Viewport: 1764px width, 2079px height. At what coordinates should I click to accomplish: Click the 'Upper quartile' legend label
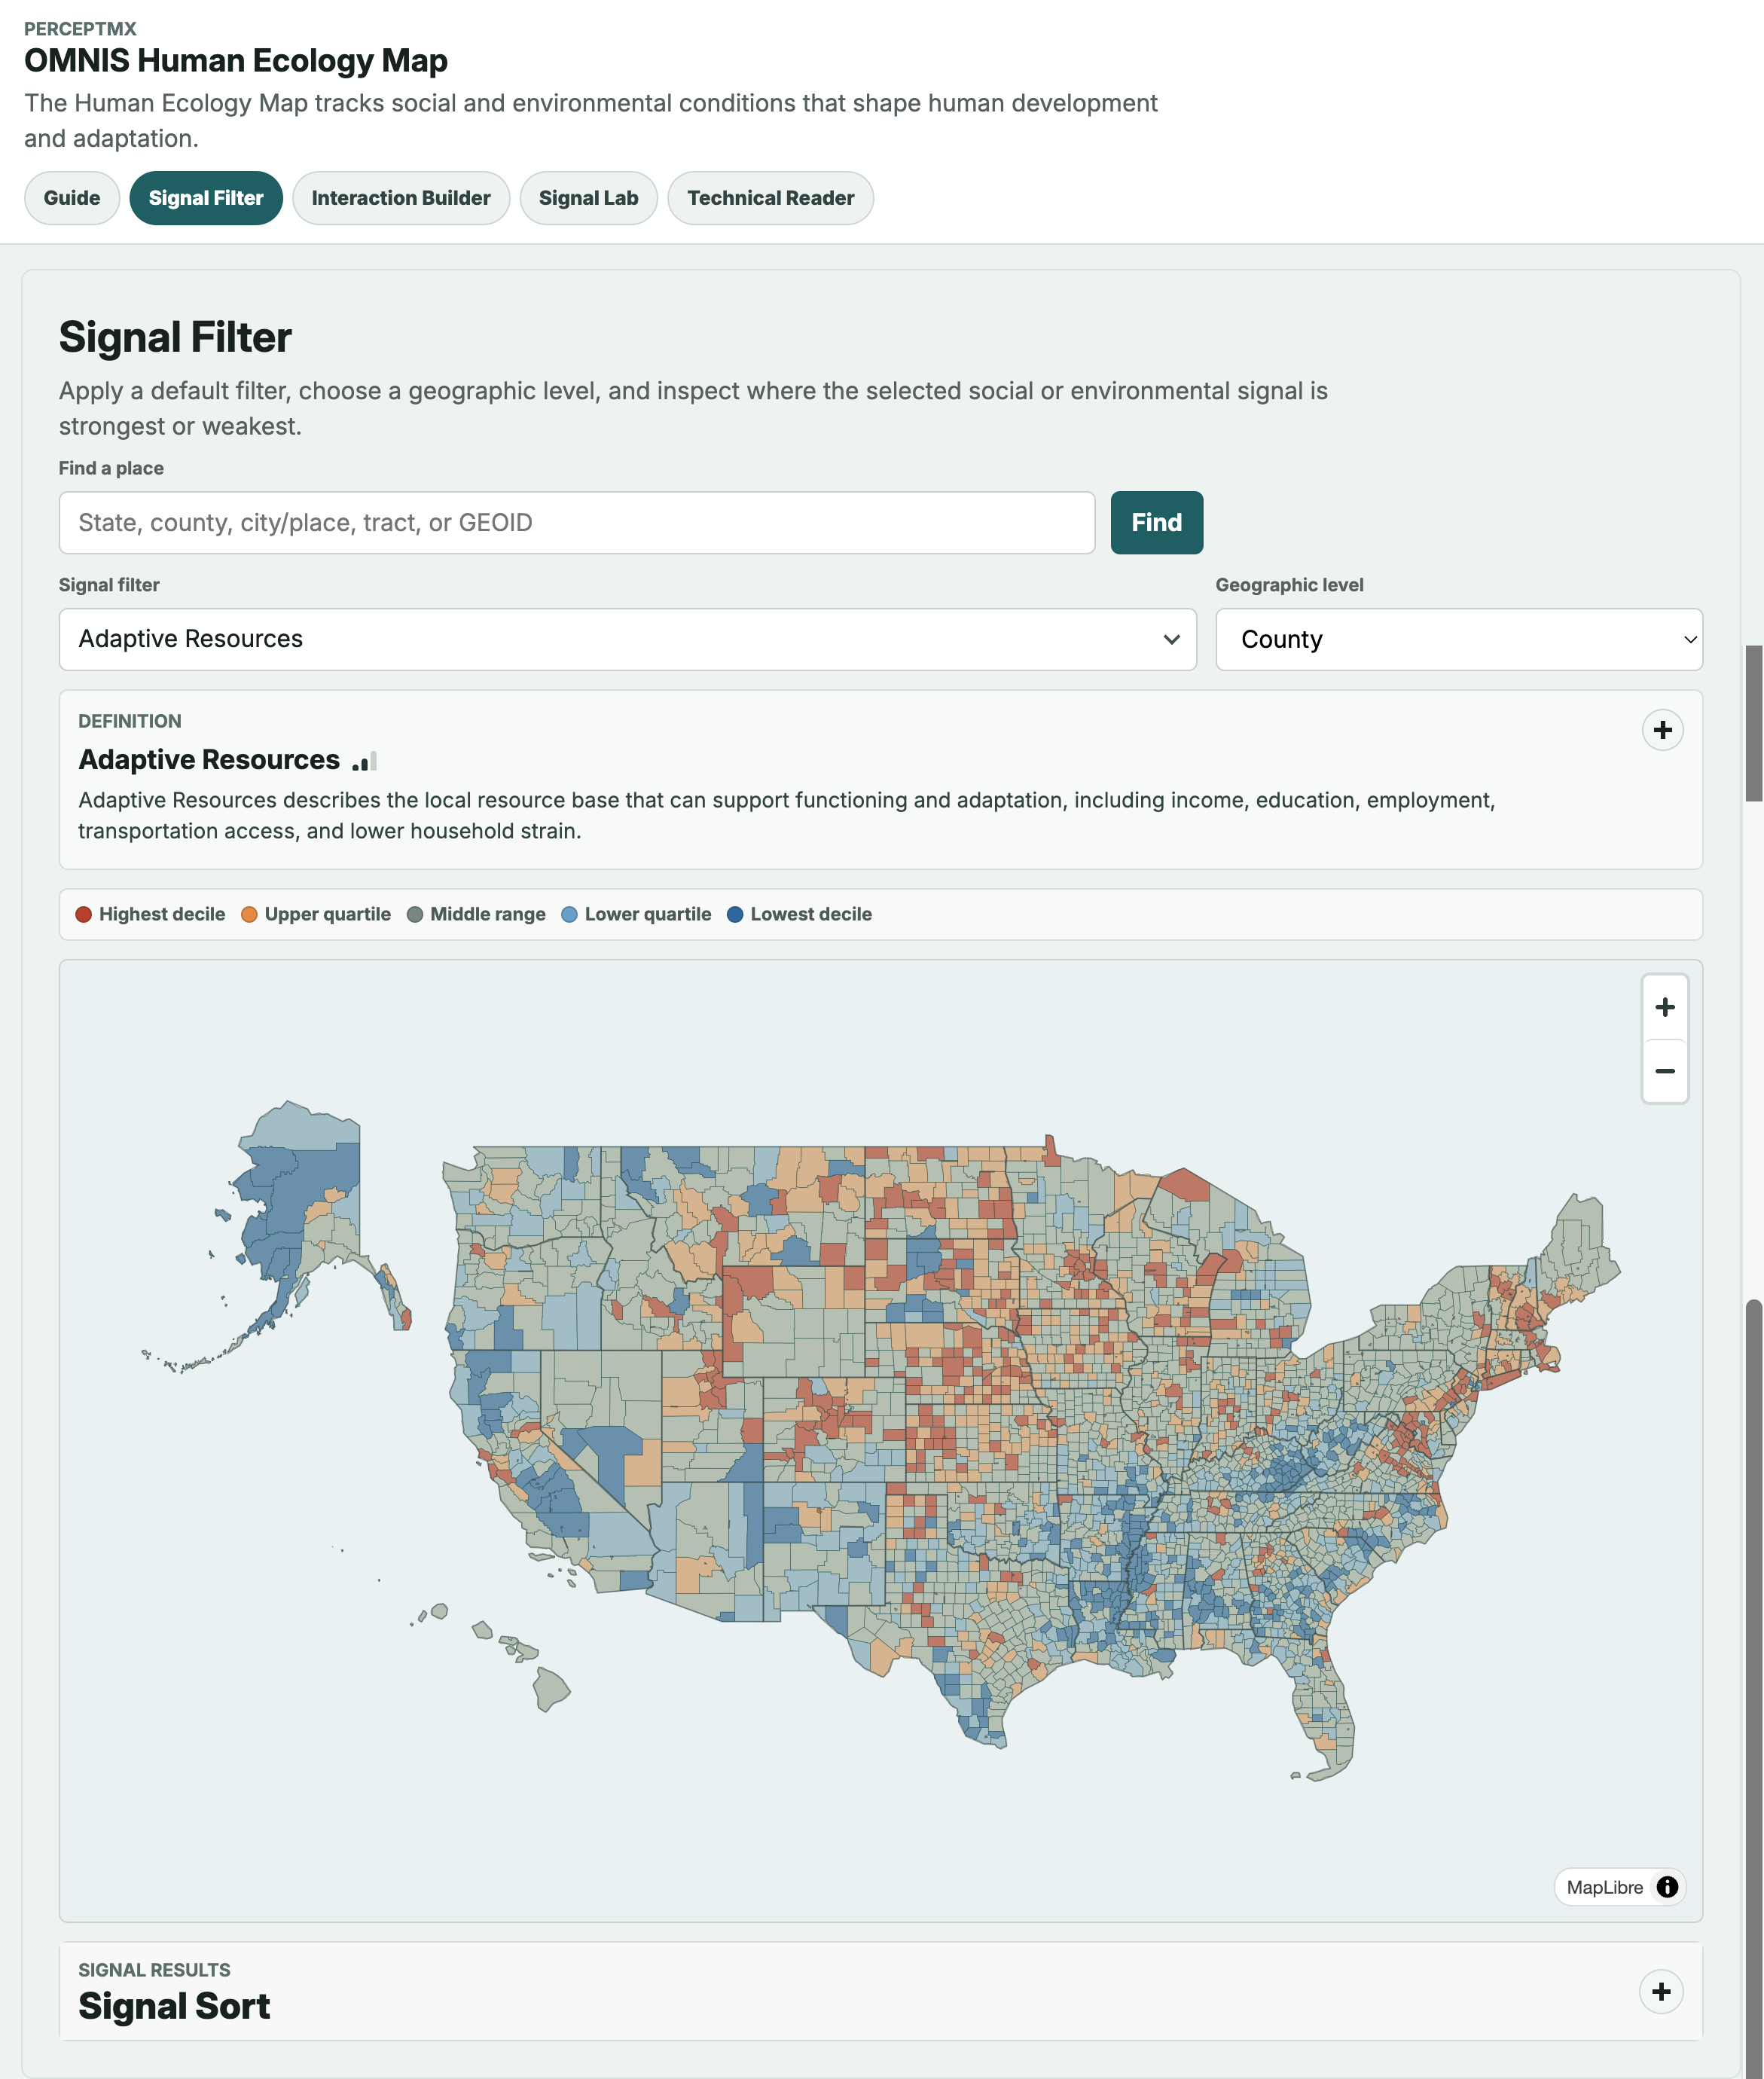[x=328, y=914]
